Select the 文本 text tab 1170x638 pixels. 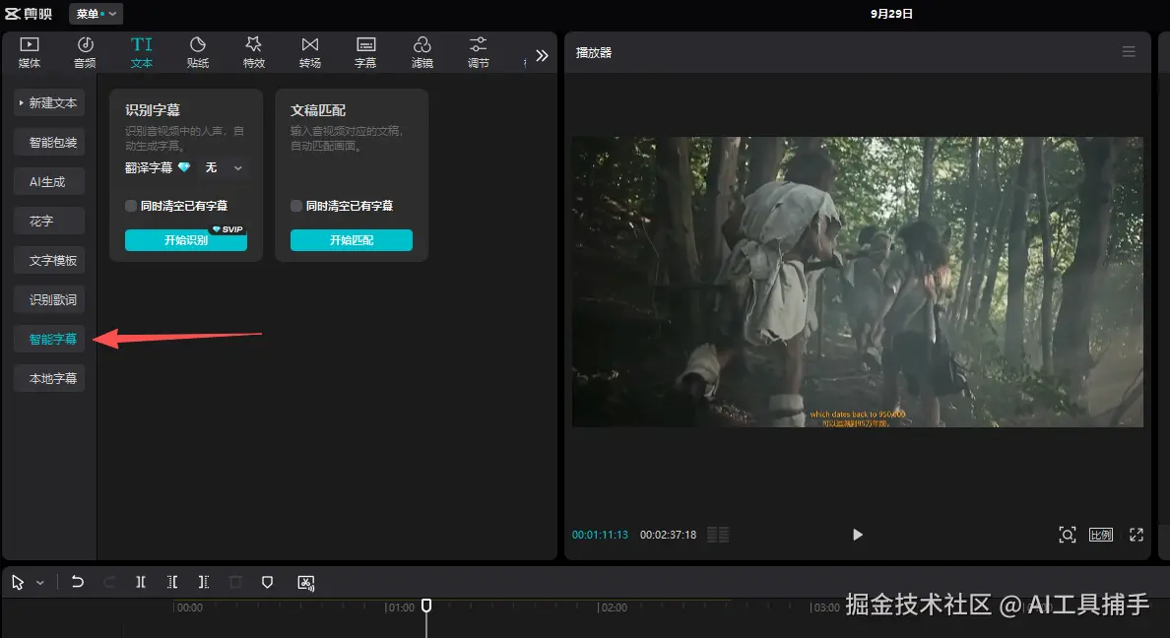(x=141, y=52)
